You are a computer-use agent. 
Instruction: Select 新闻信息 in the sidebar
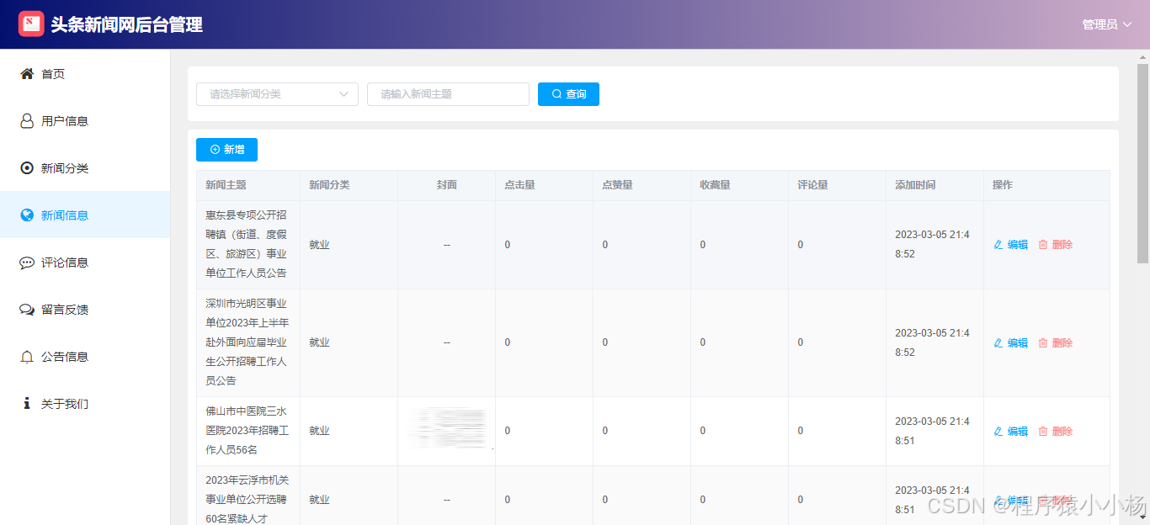point(85,215)
